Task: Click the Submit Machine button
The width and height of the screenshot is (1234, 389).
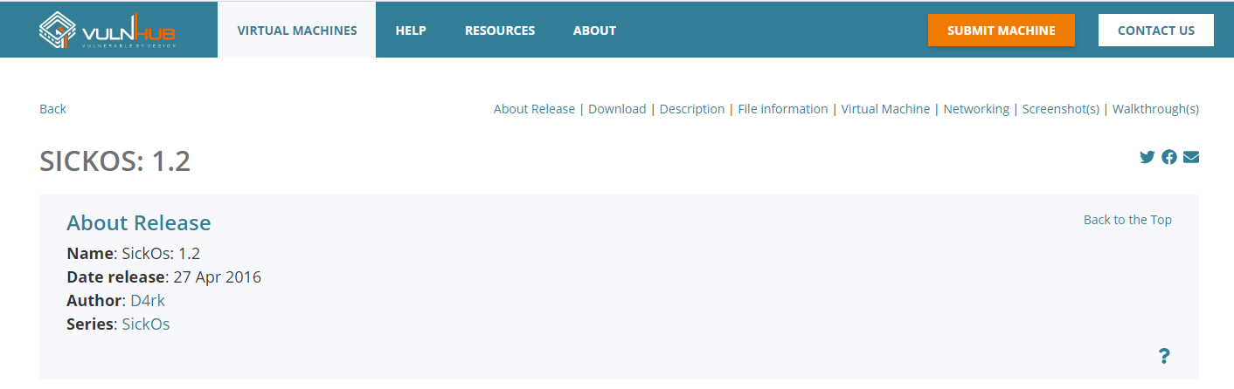Action: [x=1002, y=30]
